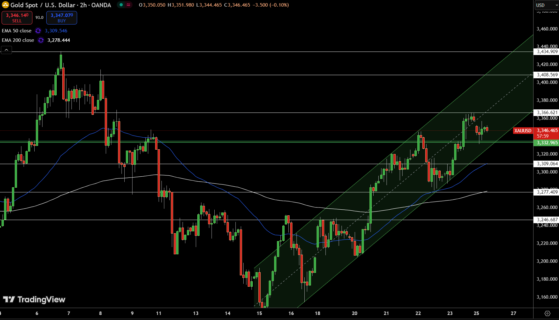Collapse the indicator legend with the chevron
Screen dimensions: 559x320
click(x=6, y=50)
